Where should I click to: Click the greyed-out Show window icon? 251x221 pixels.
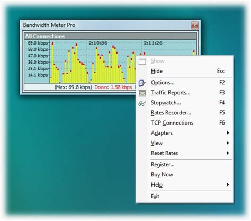click(142, 61)
